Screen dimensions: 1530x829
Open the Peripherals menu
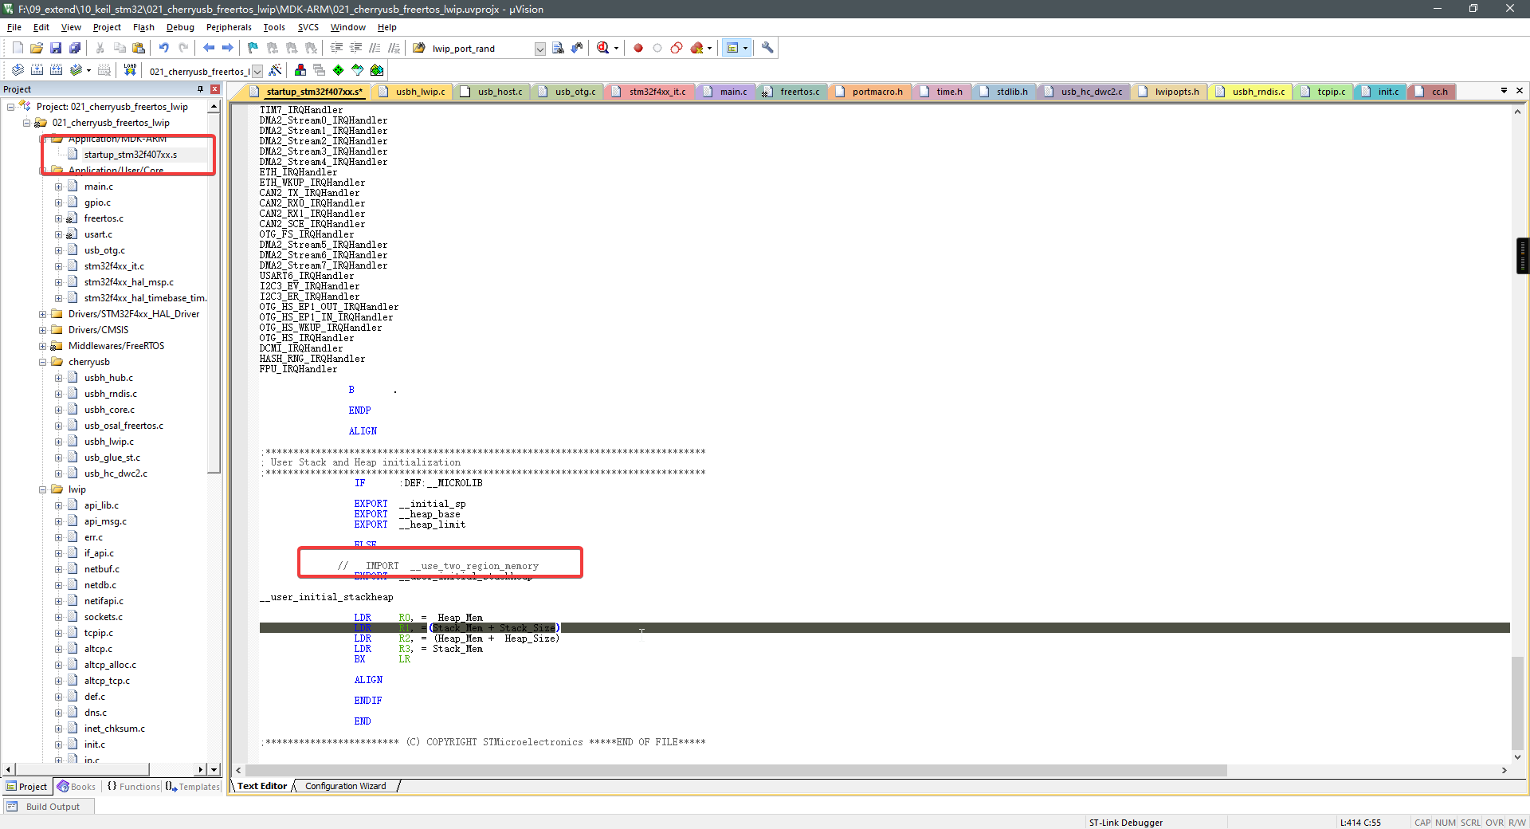pyautogui.click(x=229, y=26)
